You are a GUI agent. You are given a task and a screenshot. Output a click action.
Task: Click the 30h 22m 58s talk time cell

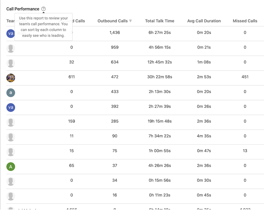click(160, 77)
